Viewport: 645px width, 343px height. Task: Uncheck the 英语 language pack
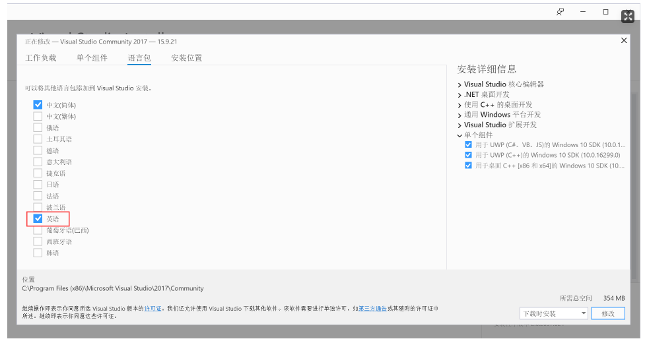click(x=38, y=218)
